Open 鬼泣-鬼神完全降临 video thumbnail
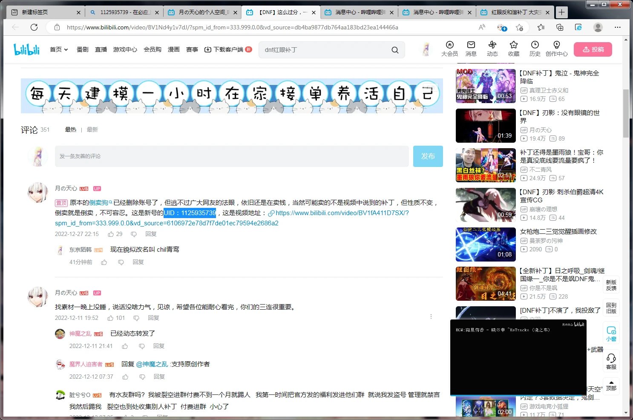This screenshot has width=633, height=420. click(486, 86)
